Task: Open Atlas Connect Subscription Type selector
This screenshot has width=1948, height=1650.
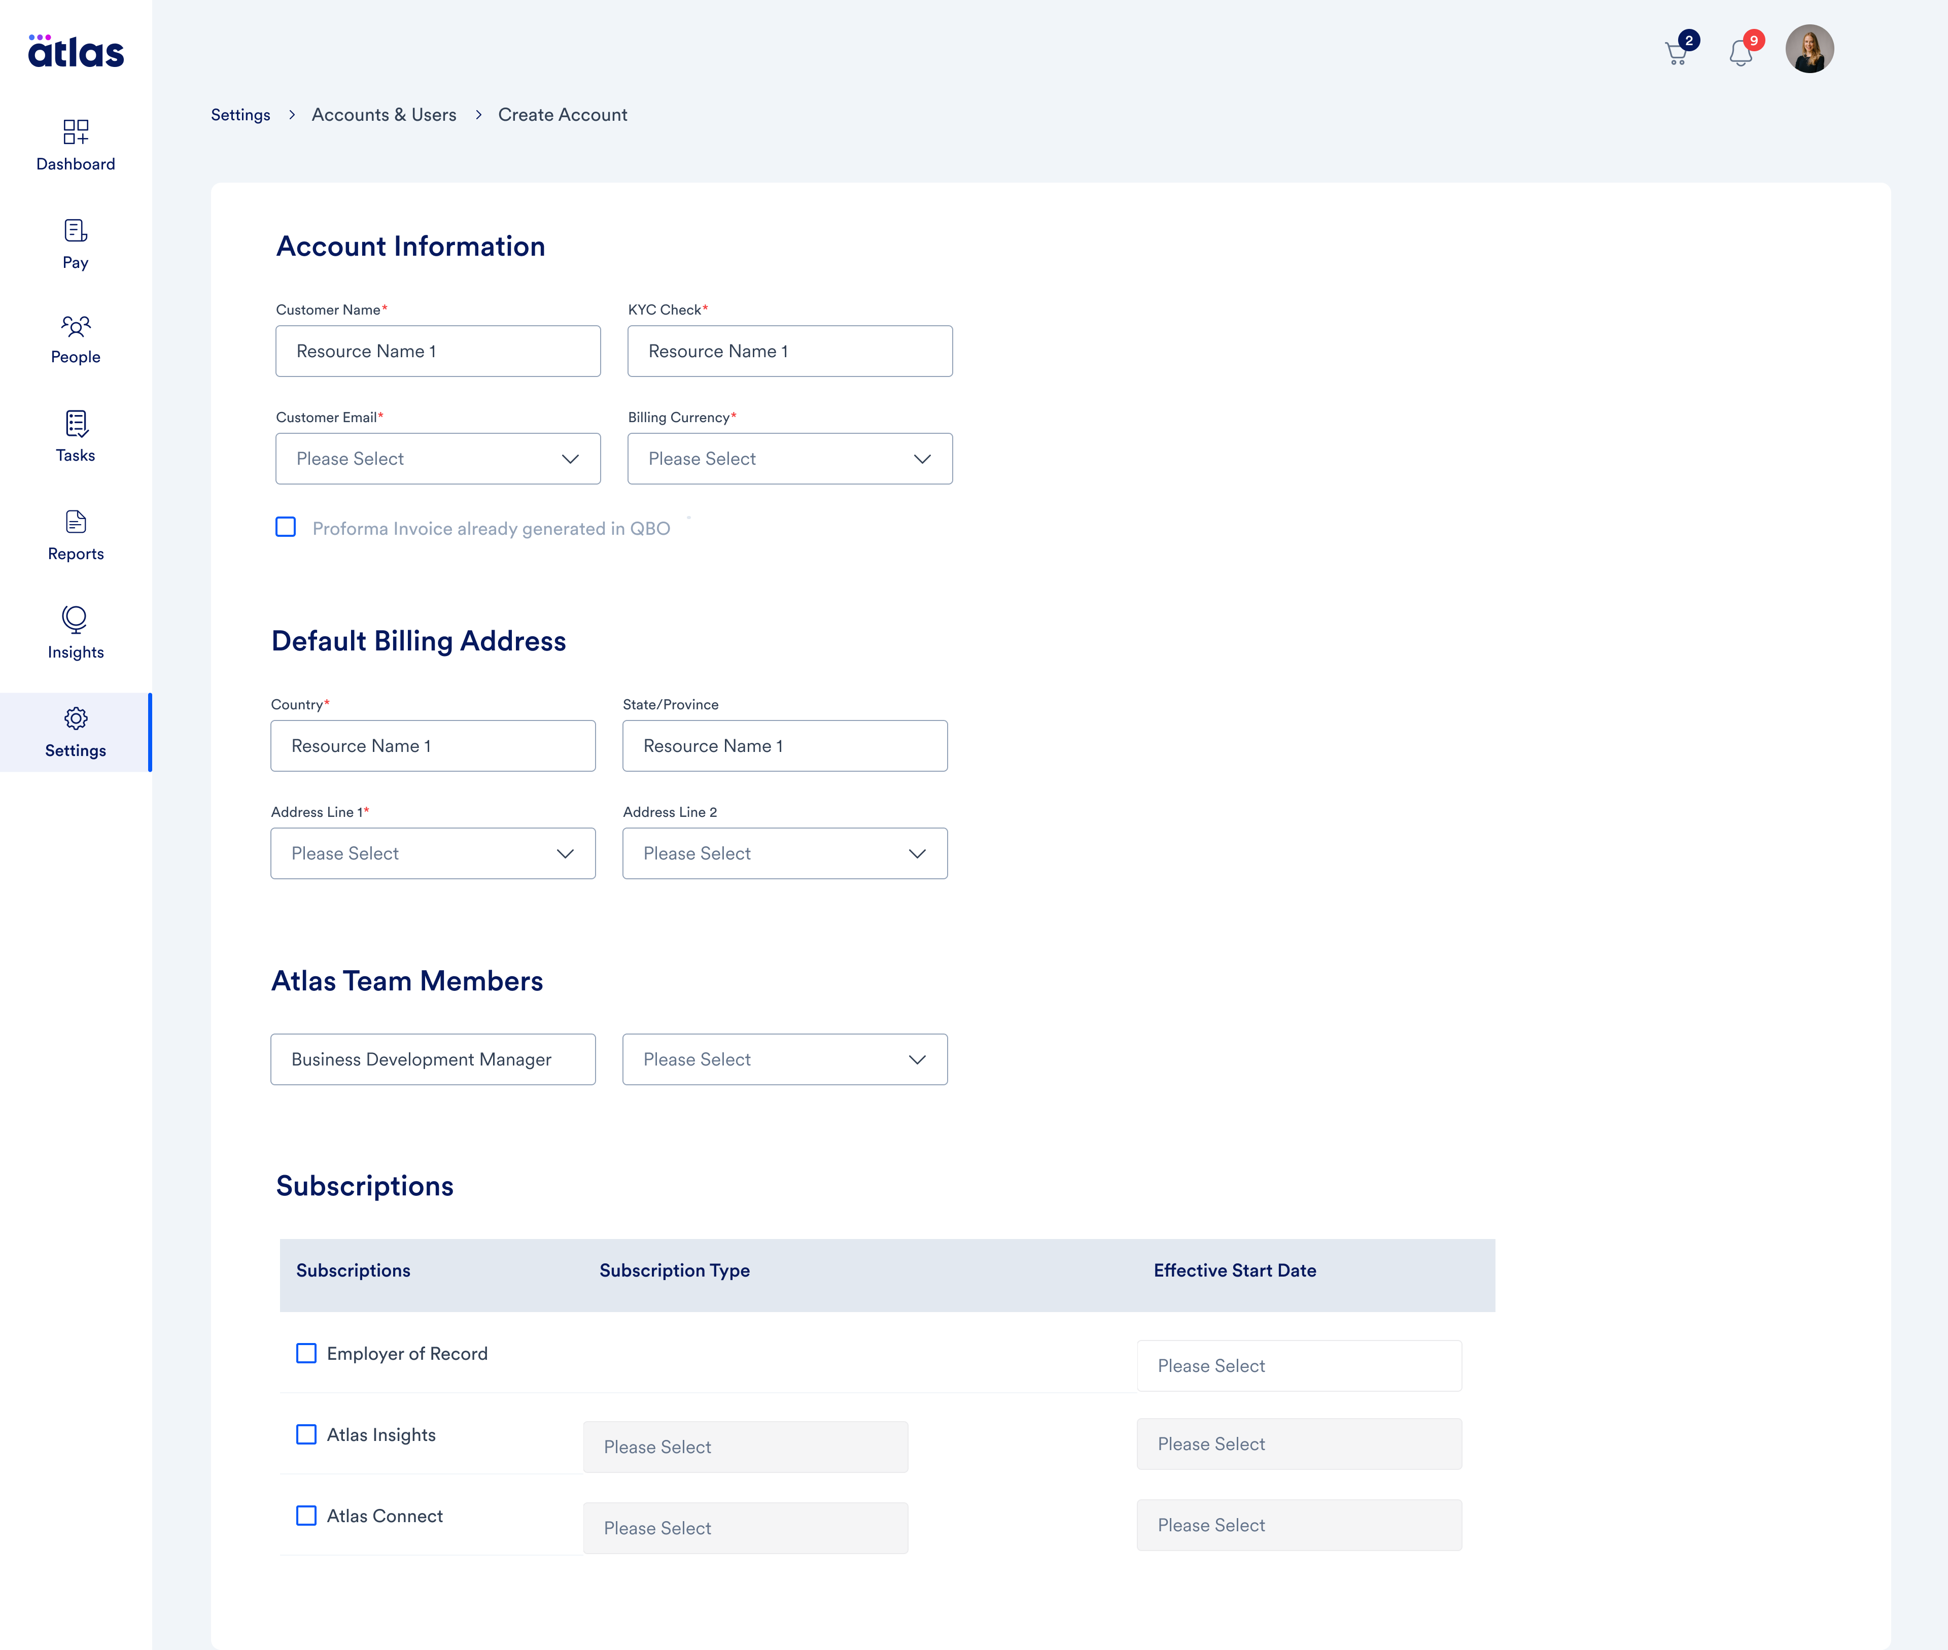Action: point(746,1528)
